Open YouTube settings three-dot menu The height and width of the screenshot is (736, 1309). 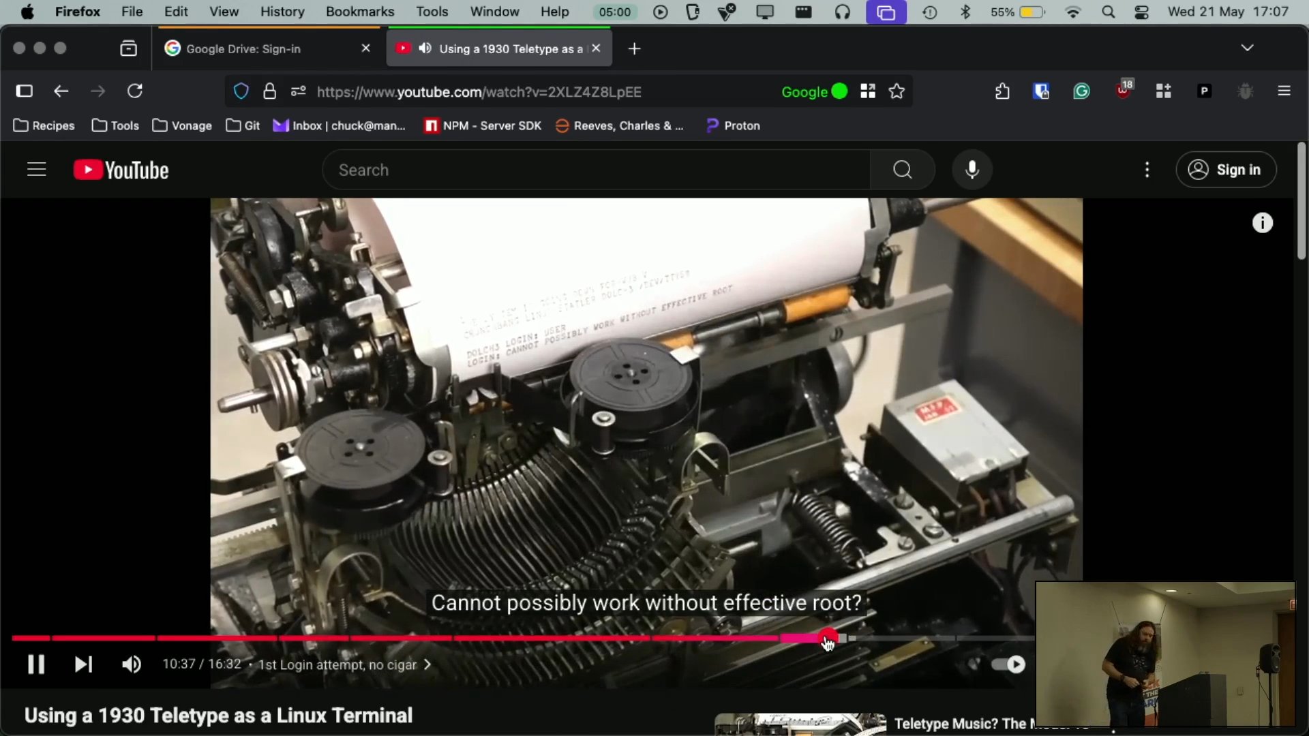click(1147, 170)
